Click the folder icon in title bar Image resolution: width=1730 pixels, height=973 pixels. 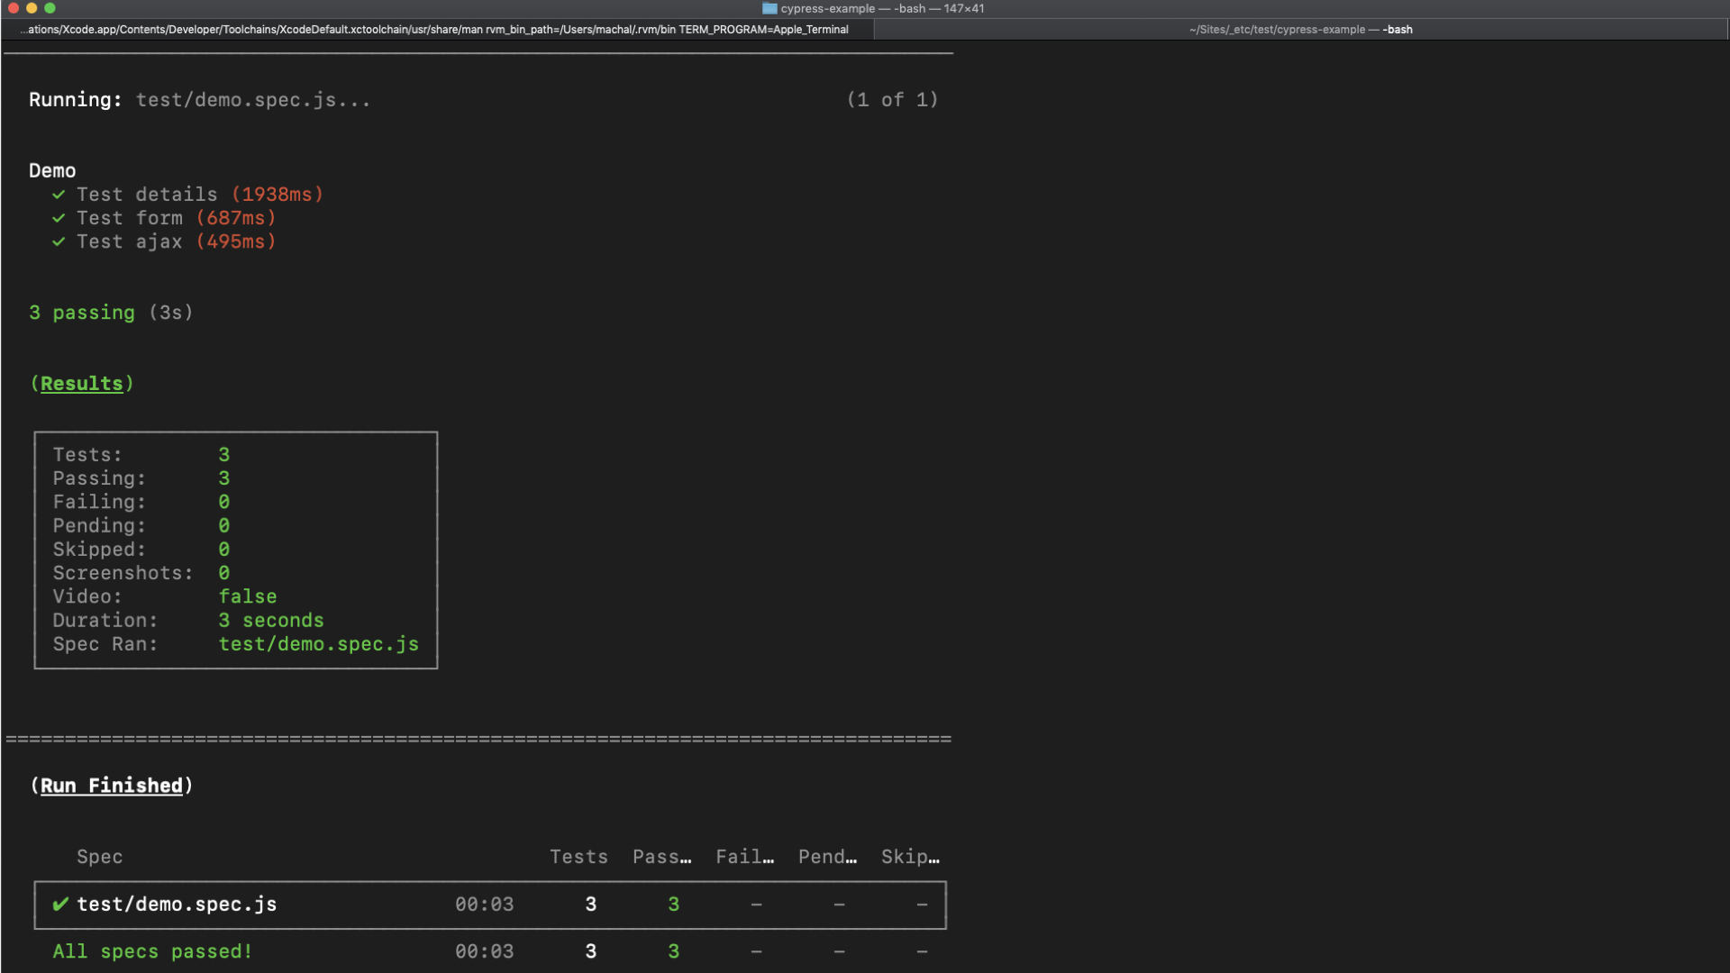(x=769, y=8)
